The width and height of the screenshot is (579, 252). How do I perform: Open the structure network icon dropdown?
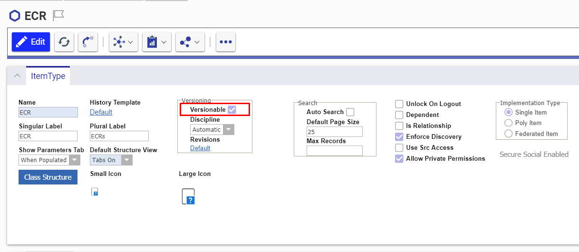pyautogui.click(x=123, y=42)
